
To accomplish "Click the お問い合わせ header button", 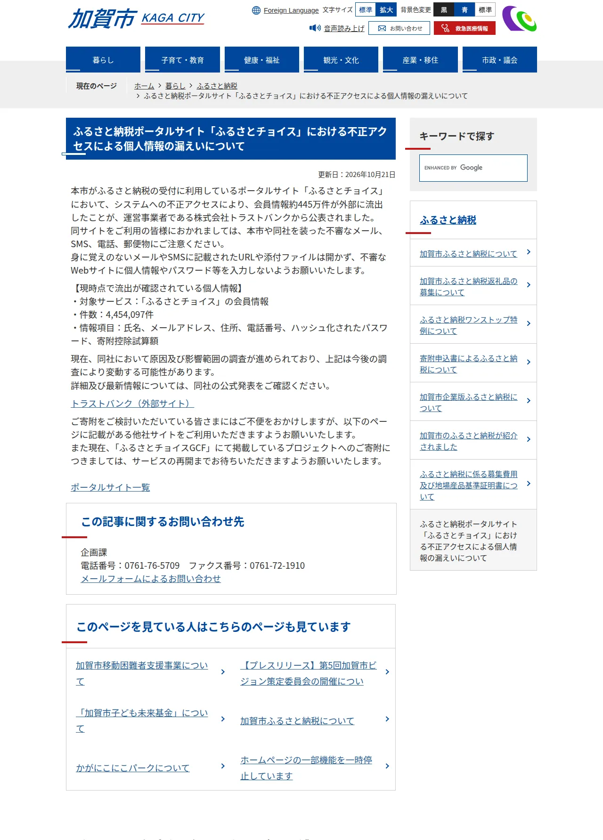I will click(x=399, y=28).
